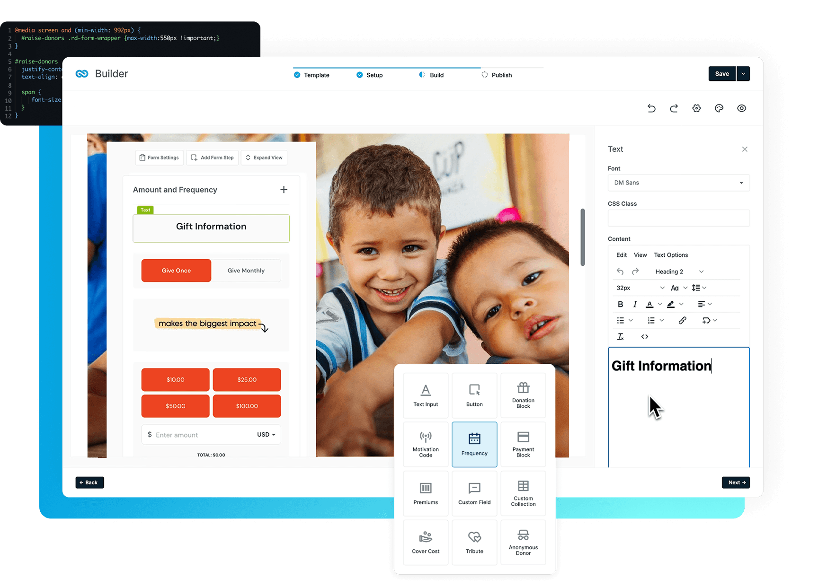Choose the $25.00 amount
818x587 pixels.
click(x=247, y=380)
